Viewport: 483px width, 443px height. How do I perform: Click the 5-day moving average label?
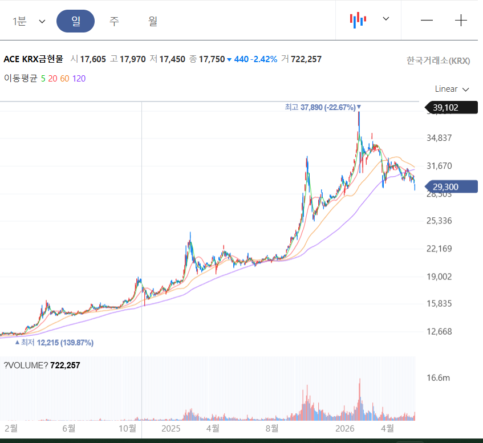pos(43,79)
